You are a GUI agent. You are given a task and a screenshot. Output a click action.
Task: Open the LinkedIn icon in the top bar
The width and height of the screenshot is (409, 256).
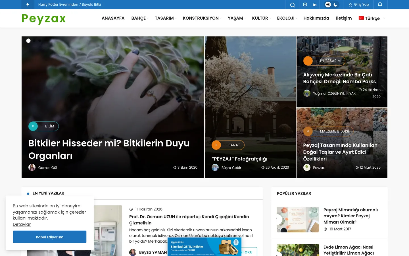click(x=315, y=5)
